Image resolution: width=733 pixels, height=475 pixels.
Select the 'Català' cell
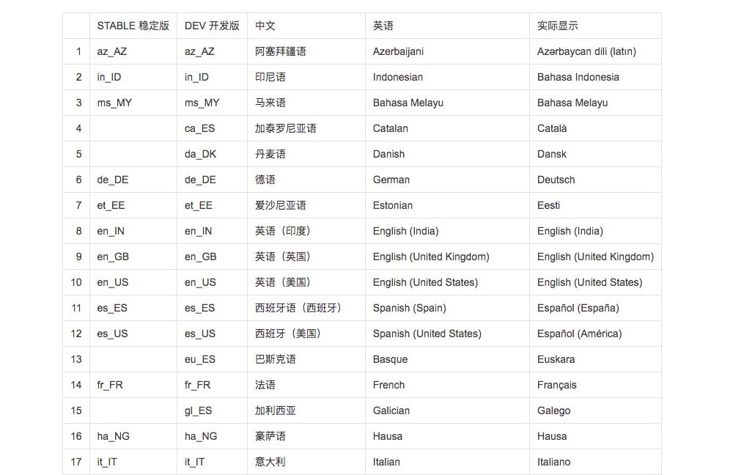[x=595, y=128]
